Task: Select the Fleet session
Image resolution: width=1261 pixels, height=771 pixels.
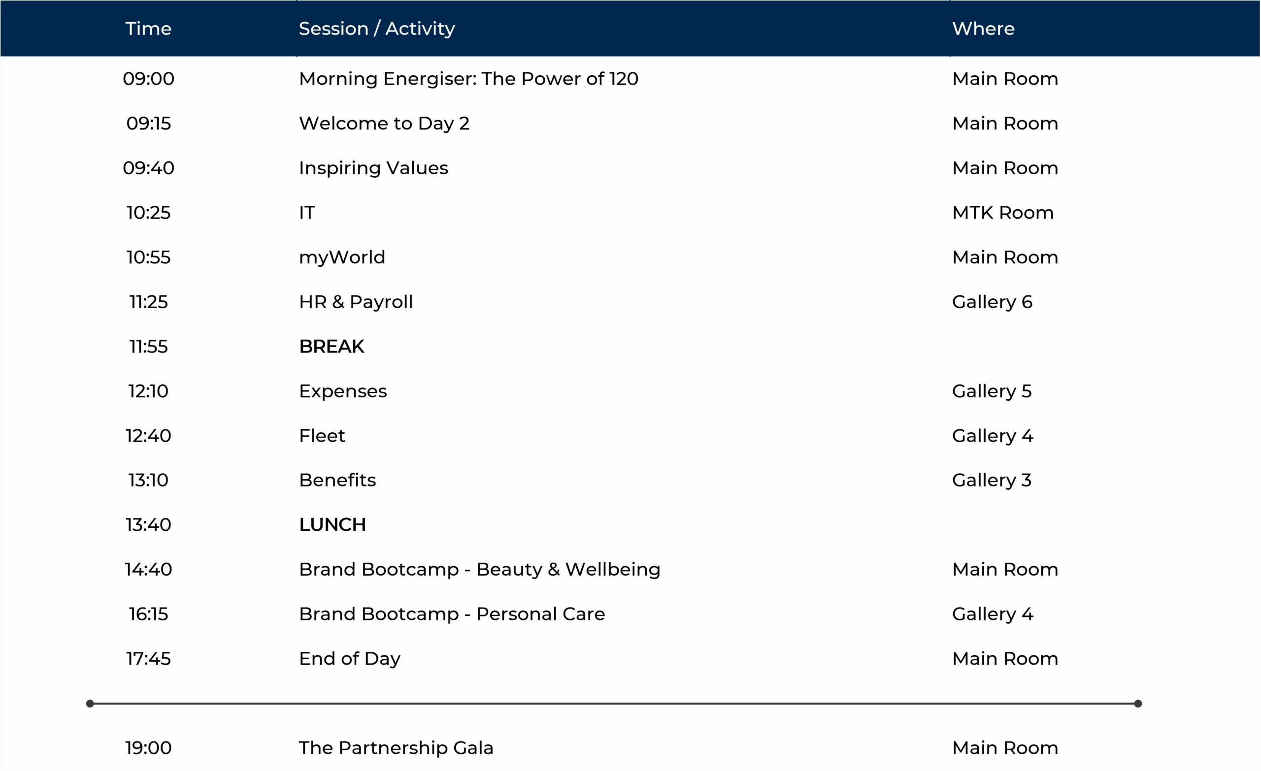Action: [321, 435]
